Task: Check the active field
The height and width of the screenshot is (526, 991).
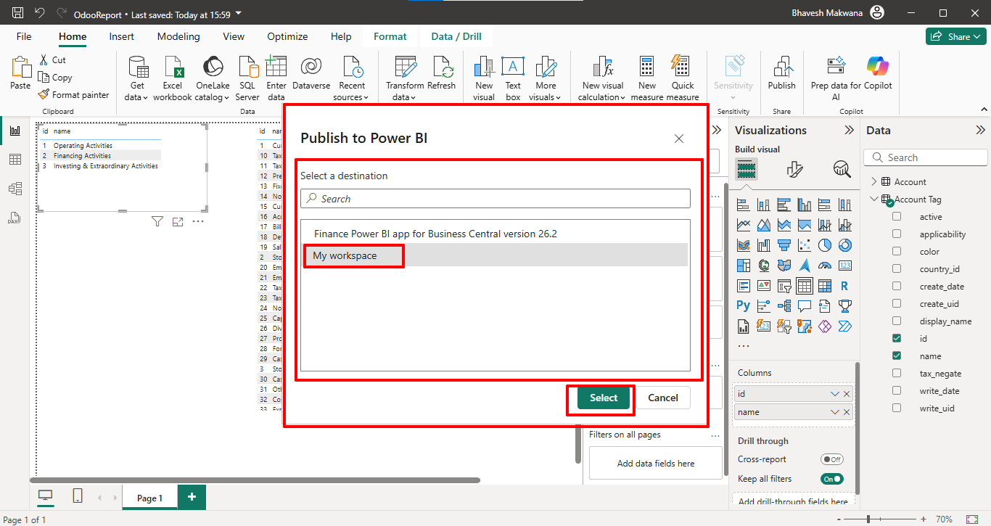Action: tap(897, 217)
